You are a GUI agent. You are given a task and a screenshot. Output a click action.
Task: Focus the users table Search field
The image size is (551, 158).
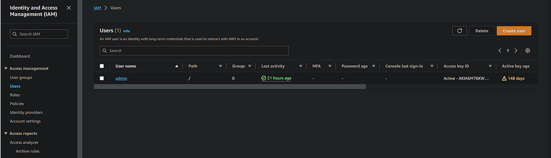(x=194, y=51)
